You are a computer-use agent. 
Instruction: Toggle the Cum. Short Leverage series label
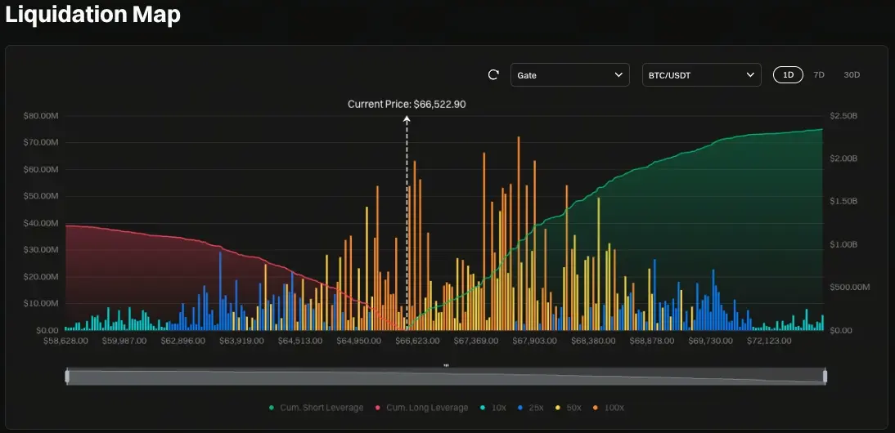coord(322,408)
